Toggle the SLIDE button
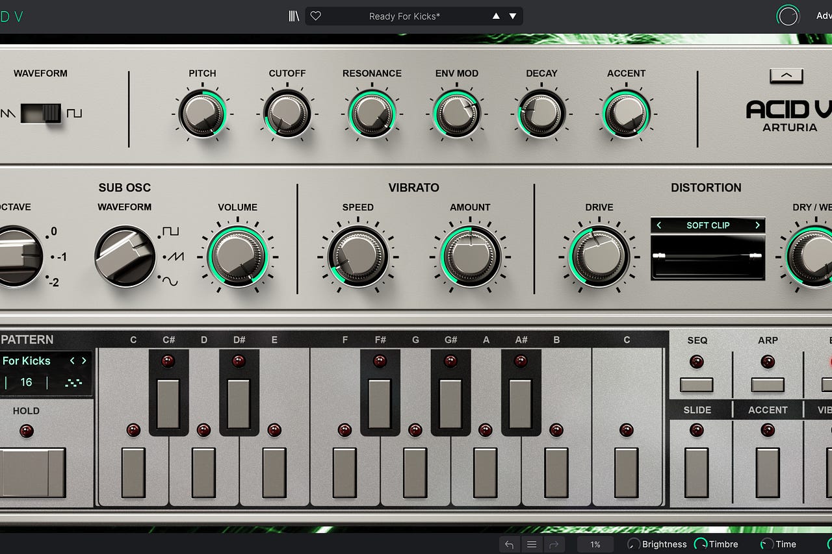The image size is (832, 554). point(697,473)
